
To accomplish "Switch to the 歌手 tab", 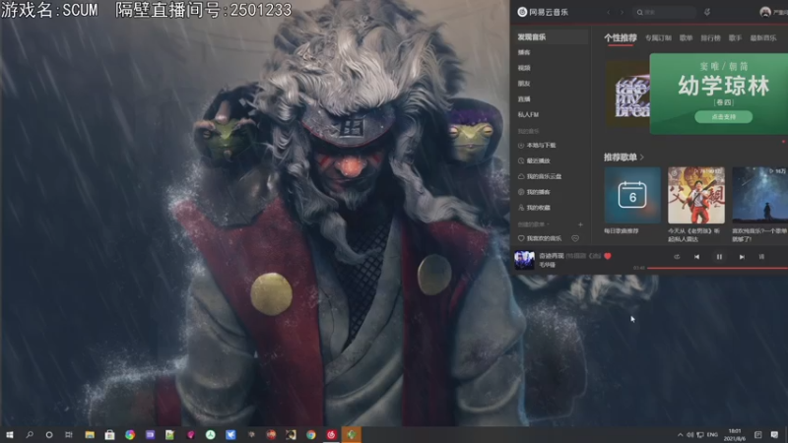I will click(735, 38).
